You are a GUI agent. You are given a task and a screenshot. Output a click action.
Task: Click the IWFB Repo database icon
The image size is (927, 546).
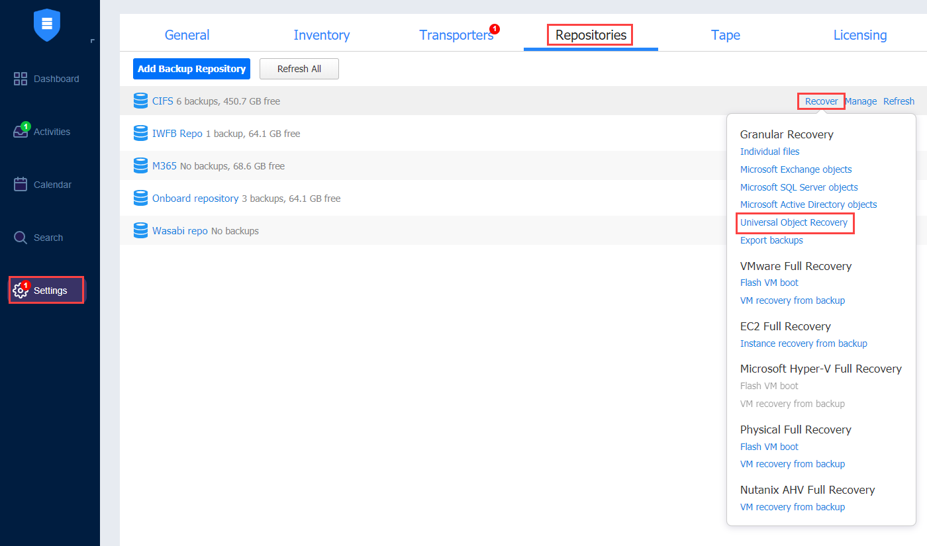pyautogui.click(x=140, y=133)
